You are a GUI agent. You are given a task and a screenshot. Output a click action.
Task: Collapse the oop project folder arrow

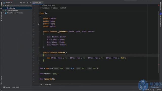[x=3, y=6]
